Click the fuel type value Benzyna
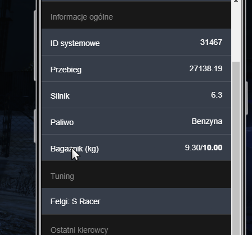 (x=207, y=122)
